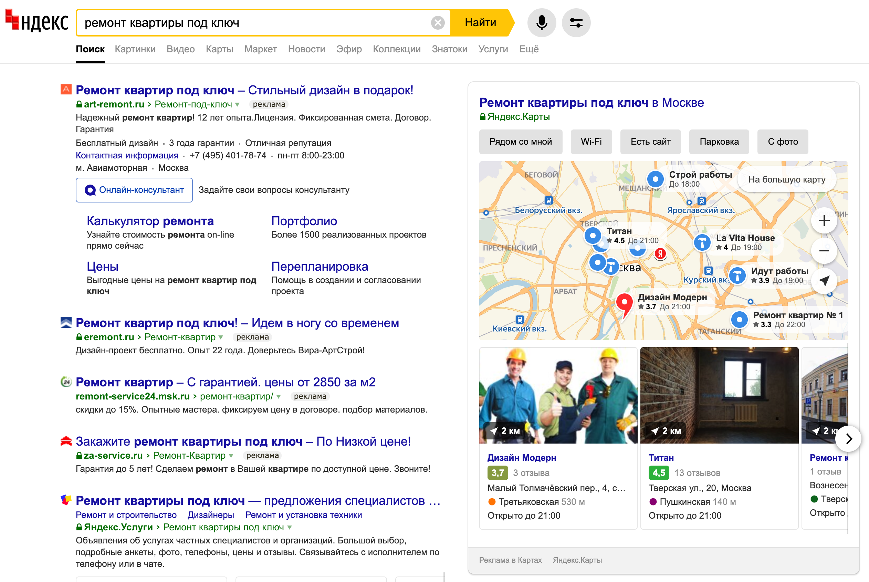Open the remont-service24 ad result title
This screenshot has width=869, height=582.
[225, 382]
